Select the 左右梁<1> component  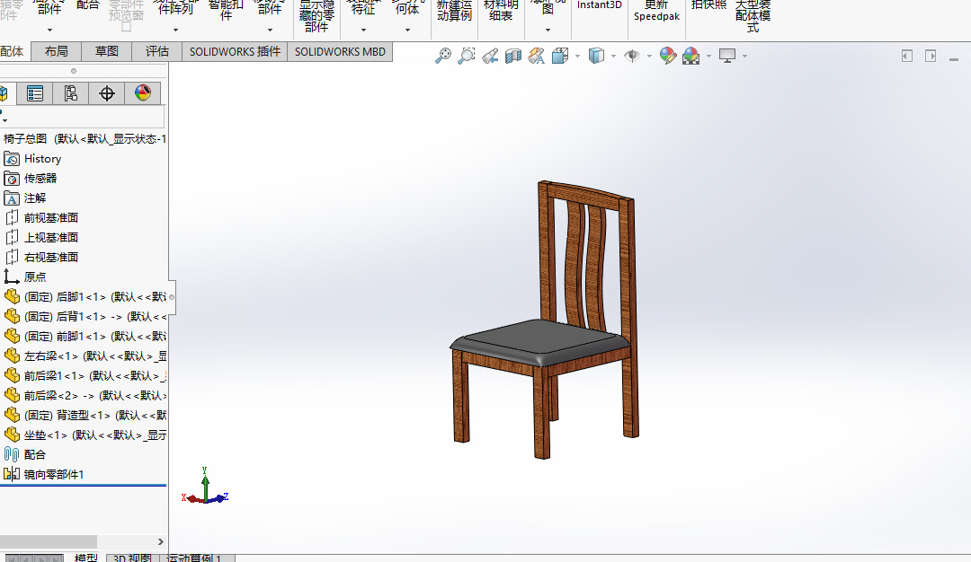[x=85, y=356]
